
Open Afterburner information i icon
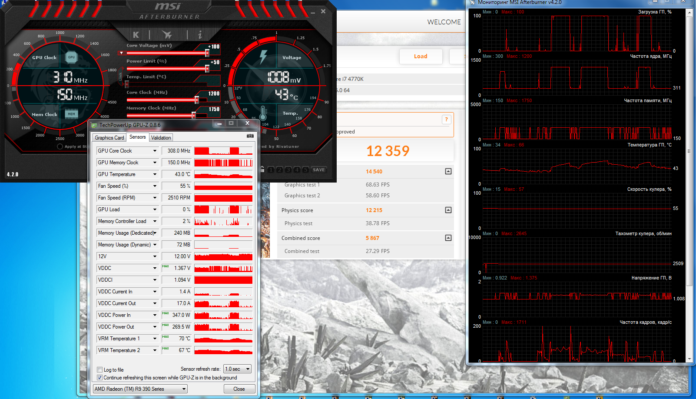200,34
